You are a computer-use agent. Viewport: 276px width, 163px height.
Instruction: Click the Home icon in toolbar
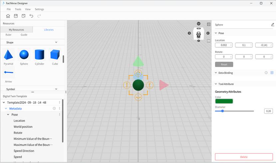[8, 16]
